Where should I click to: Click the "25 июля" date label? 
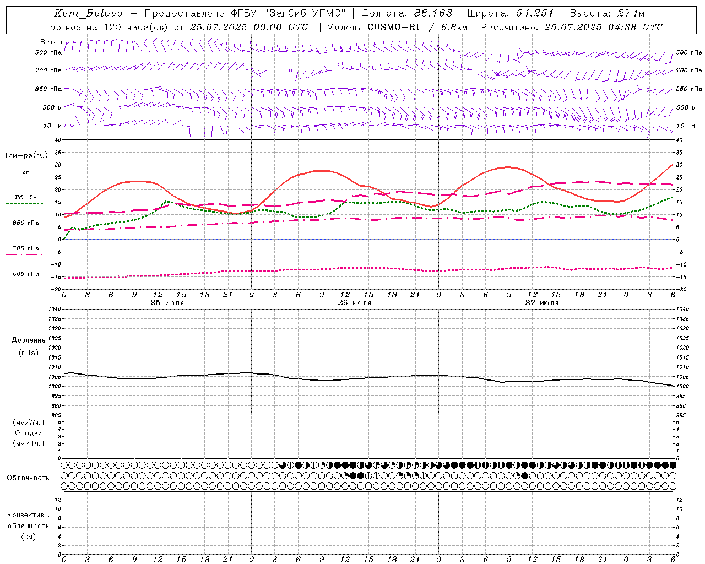pos(167,303)
